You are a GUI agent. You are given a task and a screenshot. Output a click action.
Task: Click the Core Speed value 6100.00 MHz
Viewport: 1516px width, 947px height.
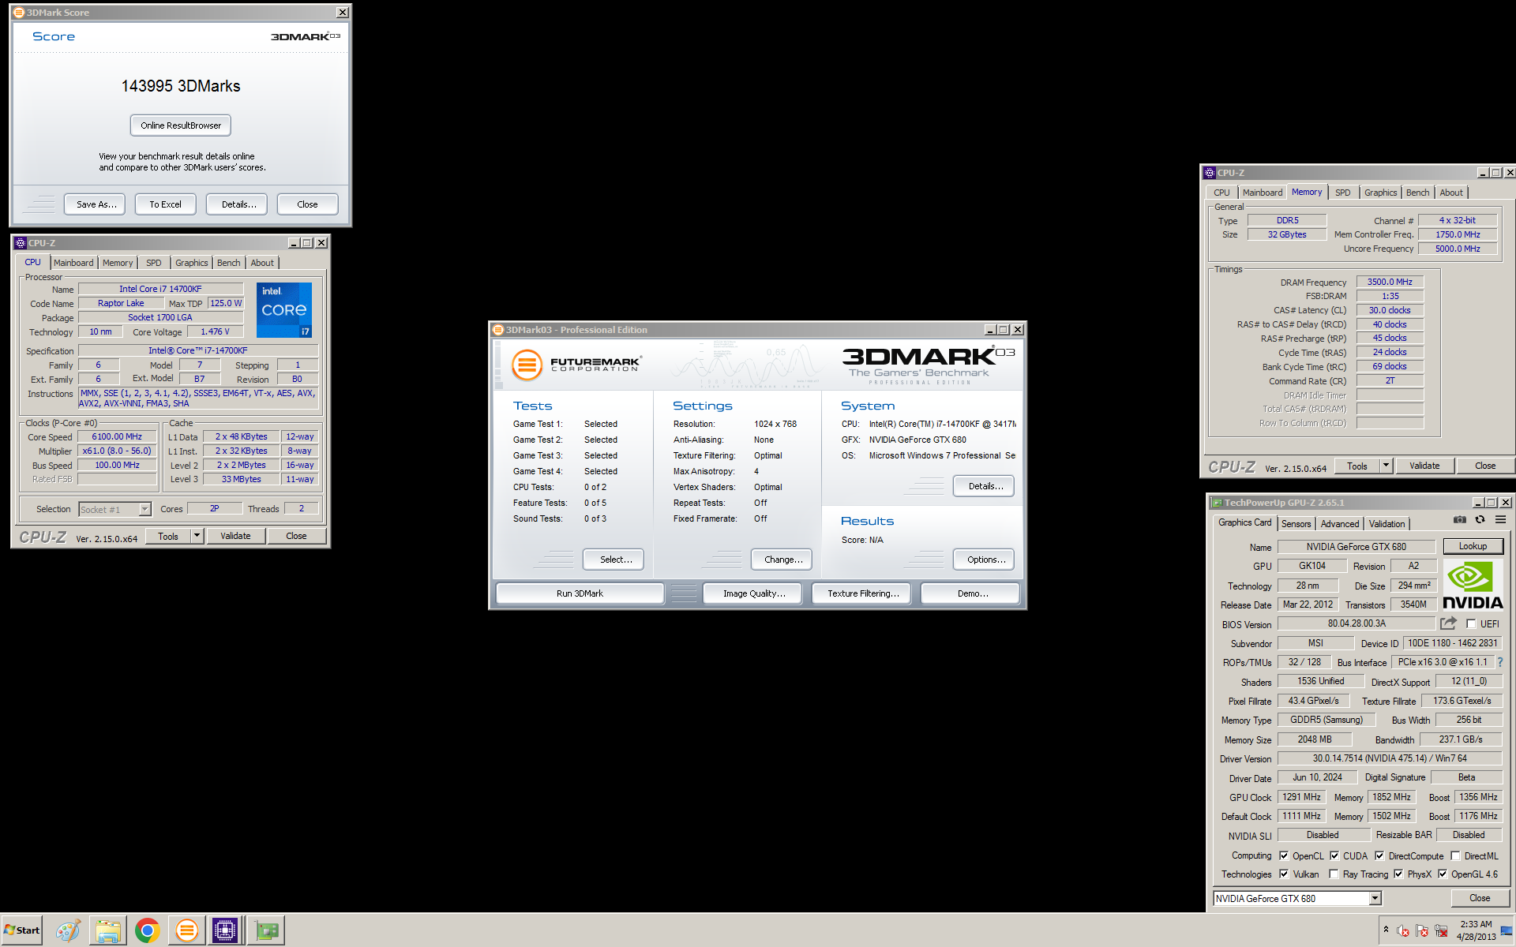(x=117, y=436)
